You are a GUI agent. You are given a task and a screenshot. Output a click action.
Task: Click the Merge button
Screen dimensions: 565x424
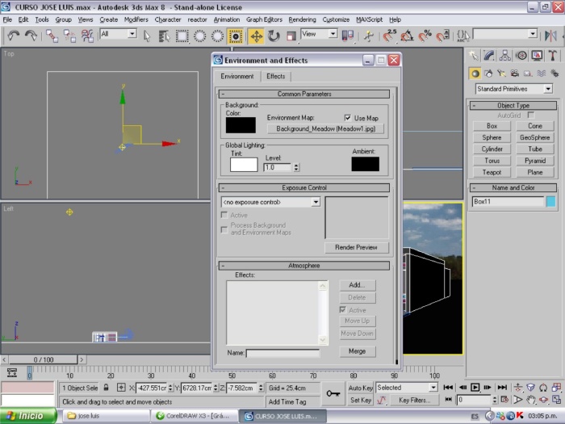click(357, 351)
